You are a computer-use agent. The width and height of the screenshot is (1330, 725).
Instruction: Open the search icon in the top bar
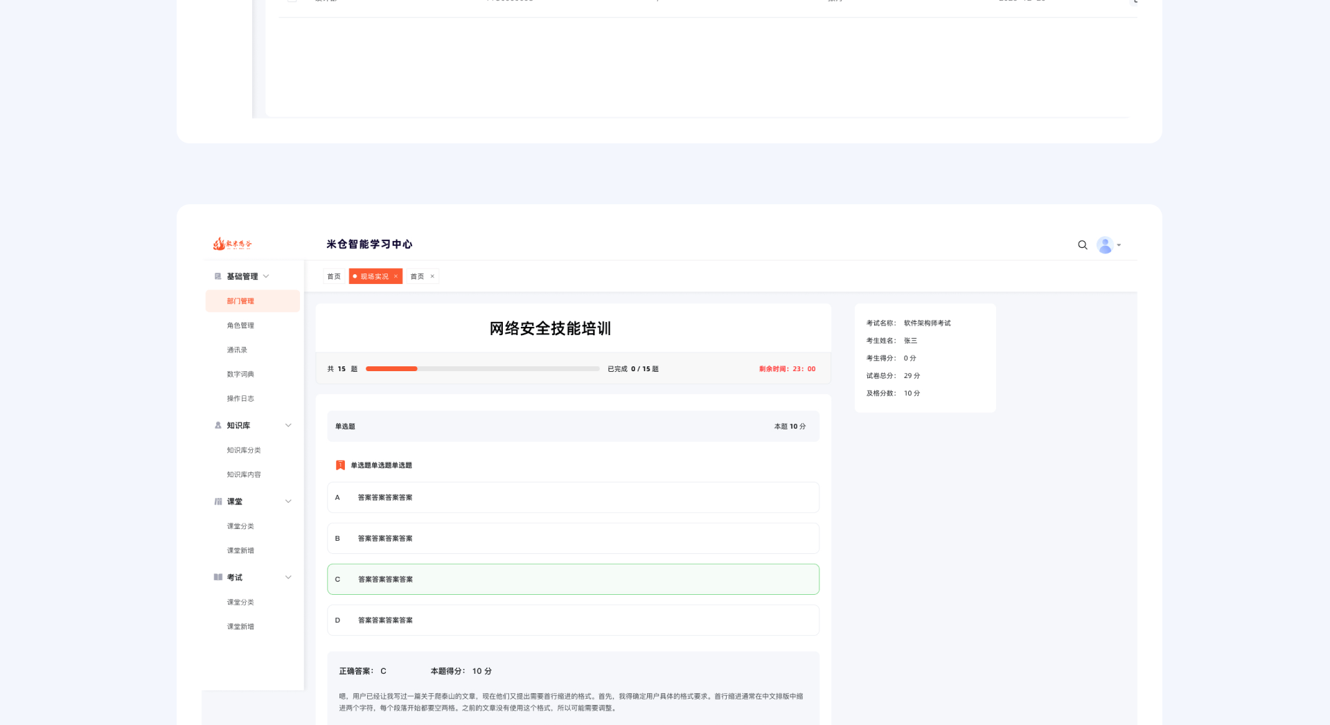click(x=1083, y=245)
